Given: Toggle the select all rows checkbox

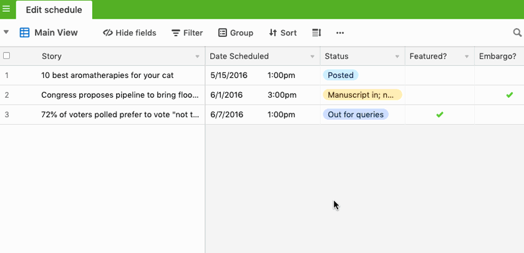Looking at the screenshot, I should [x=7, y=56].
